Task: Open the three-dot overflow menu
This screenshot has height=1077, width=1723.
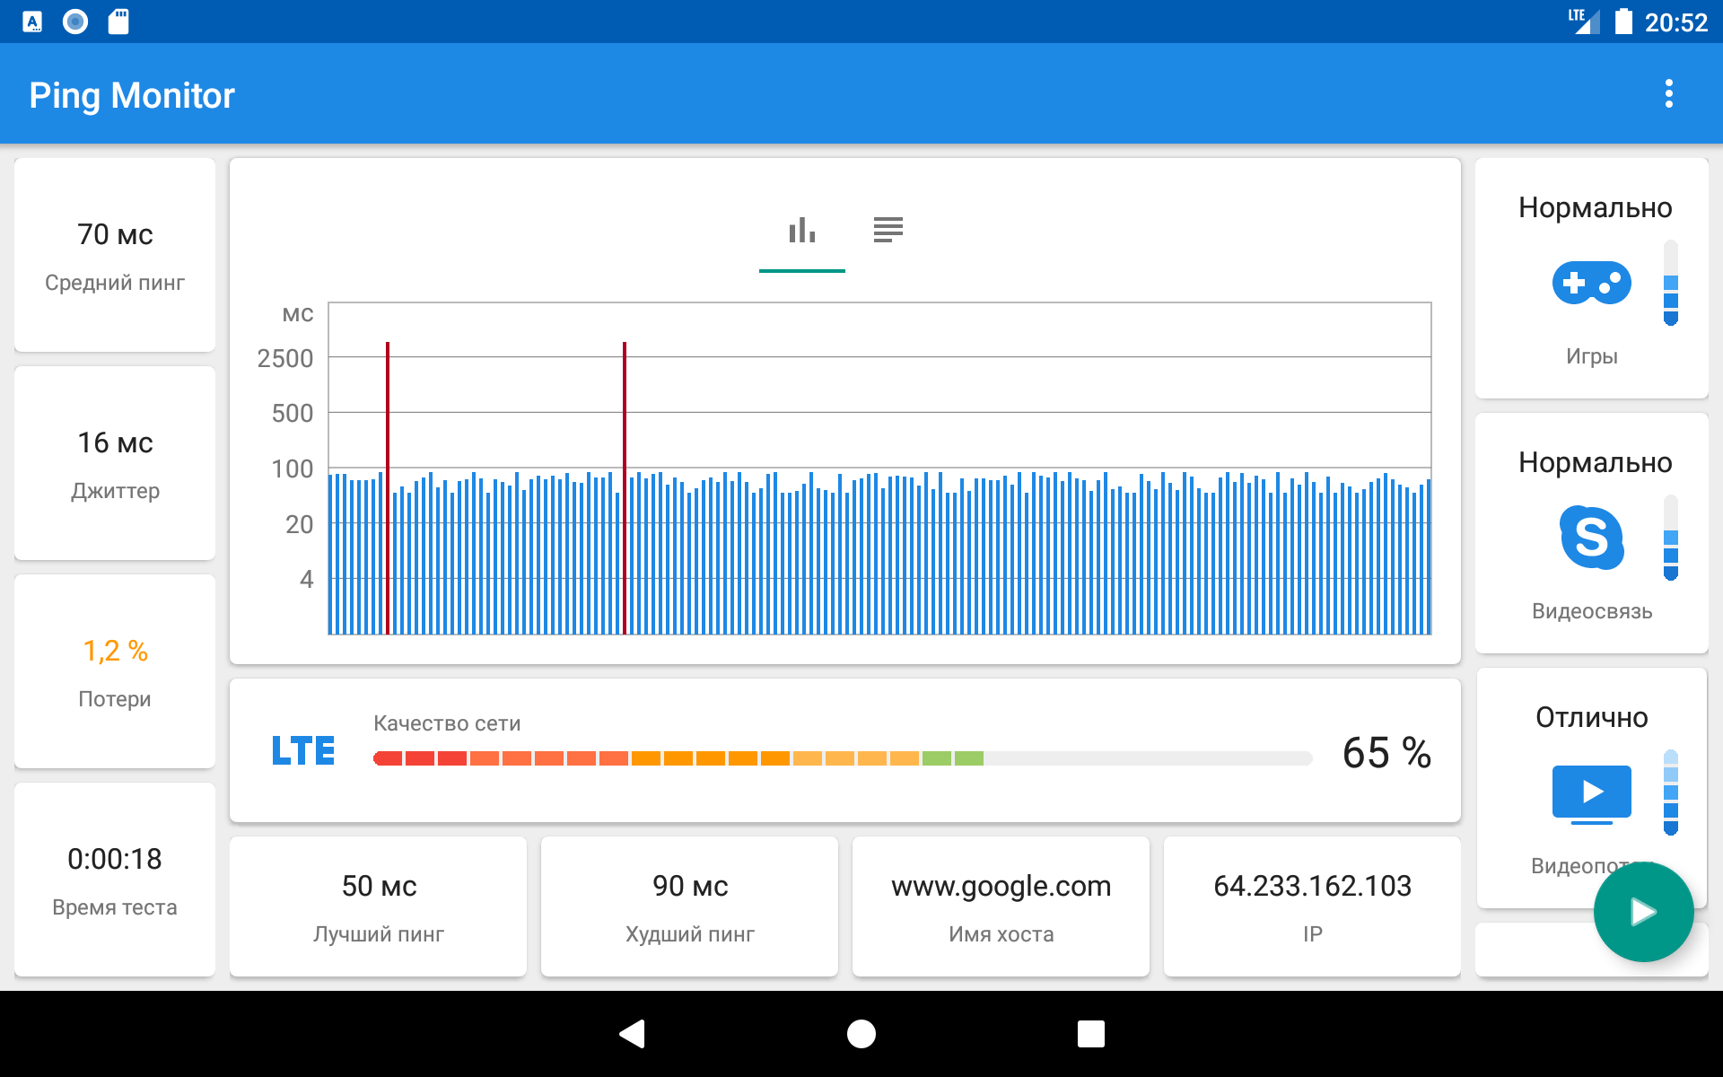Action: [x=1668, y=94]
